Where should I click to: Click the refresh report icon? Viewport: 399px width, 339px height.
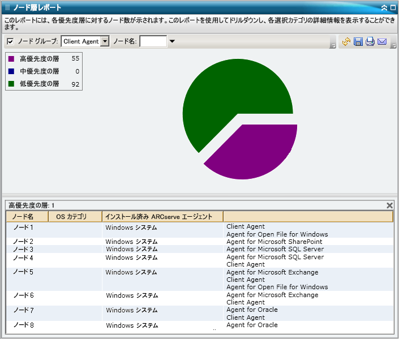pyautogui.click(x=346, y=42)
